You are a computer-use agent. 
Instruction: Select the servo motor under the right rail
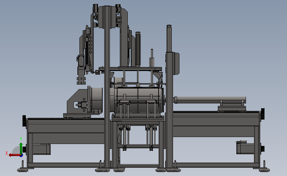(245, 149)
